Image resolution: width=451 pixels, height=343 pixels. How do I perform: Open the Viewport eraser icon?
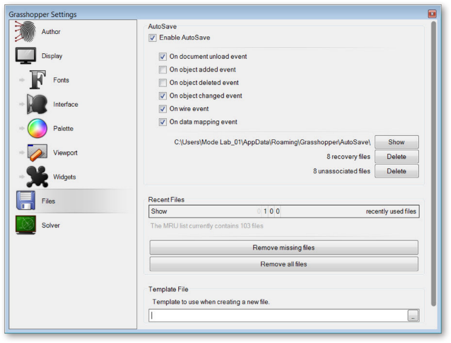(x=37, y=152)
